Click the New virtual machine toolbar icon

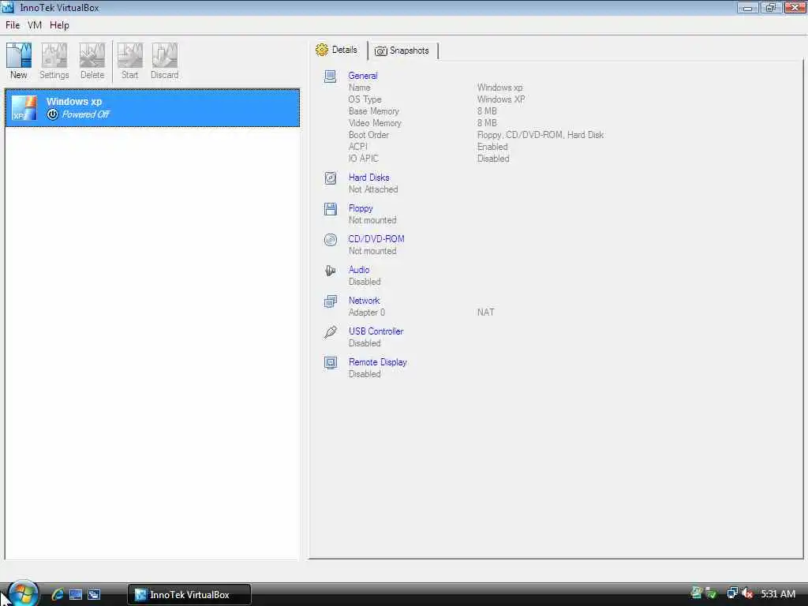[19, 61]
